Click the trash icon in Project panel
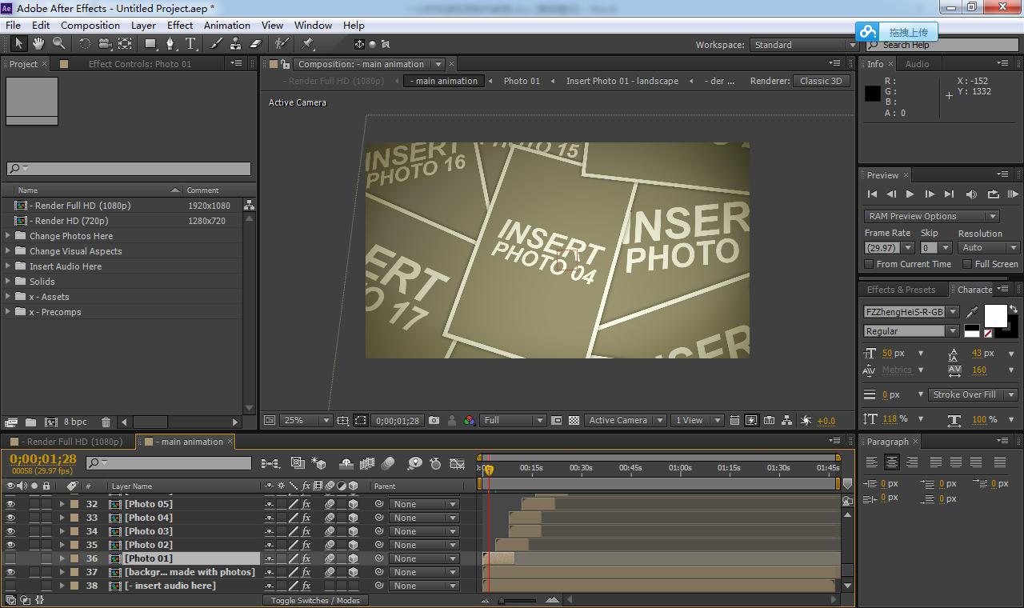 click(106, 422)
